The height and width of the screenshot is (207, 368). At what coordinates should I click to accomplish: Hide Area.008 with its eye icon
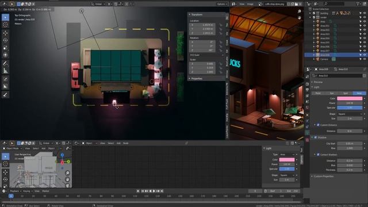tap(365, 55)
